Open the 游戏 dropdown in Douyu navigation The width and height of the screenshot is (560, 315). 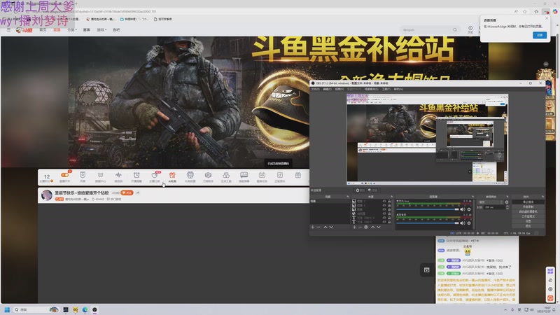101,30
